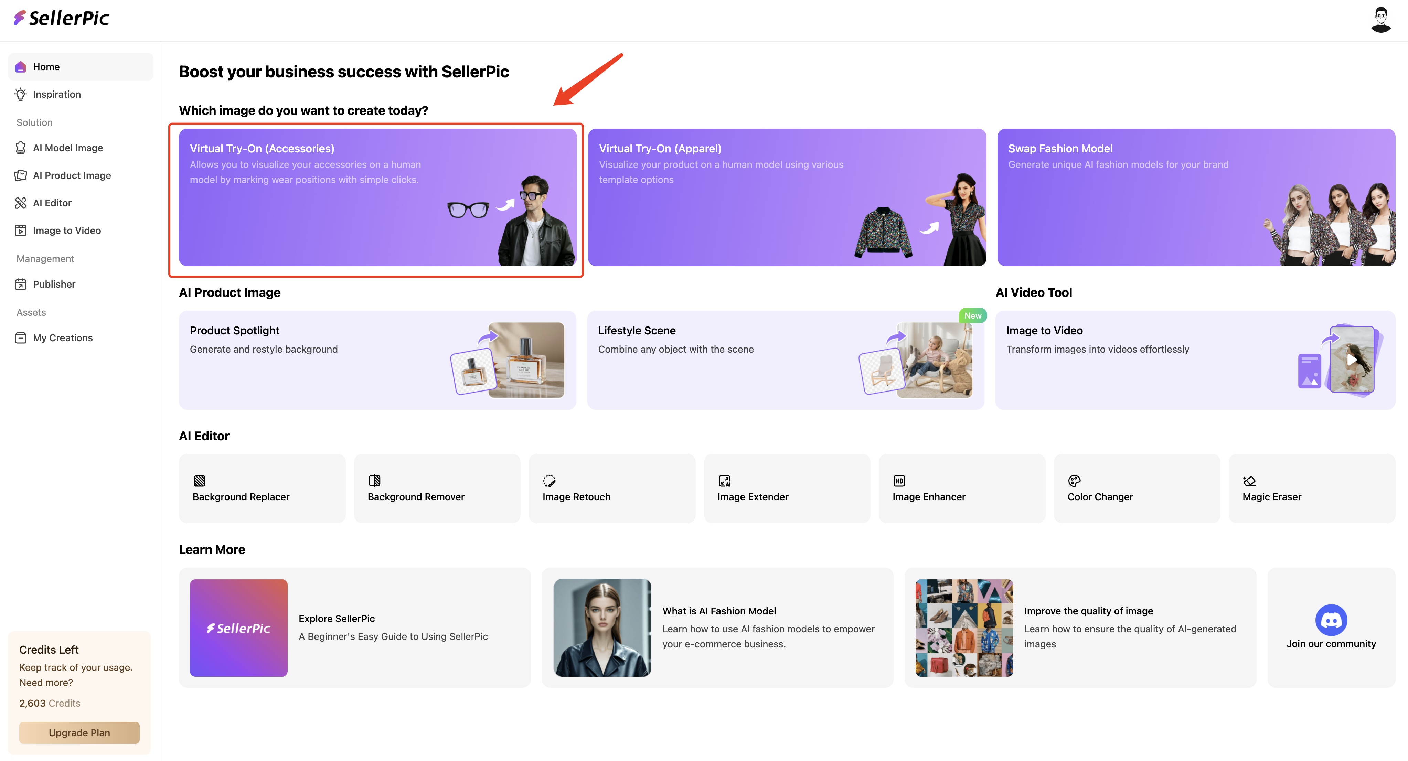Viewport: 1408px width, 761px height.
Task: Open Virtual Try-On (Apparel) card
Action: coord(787,197)
